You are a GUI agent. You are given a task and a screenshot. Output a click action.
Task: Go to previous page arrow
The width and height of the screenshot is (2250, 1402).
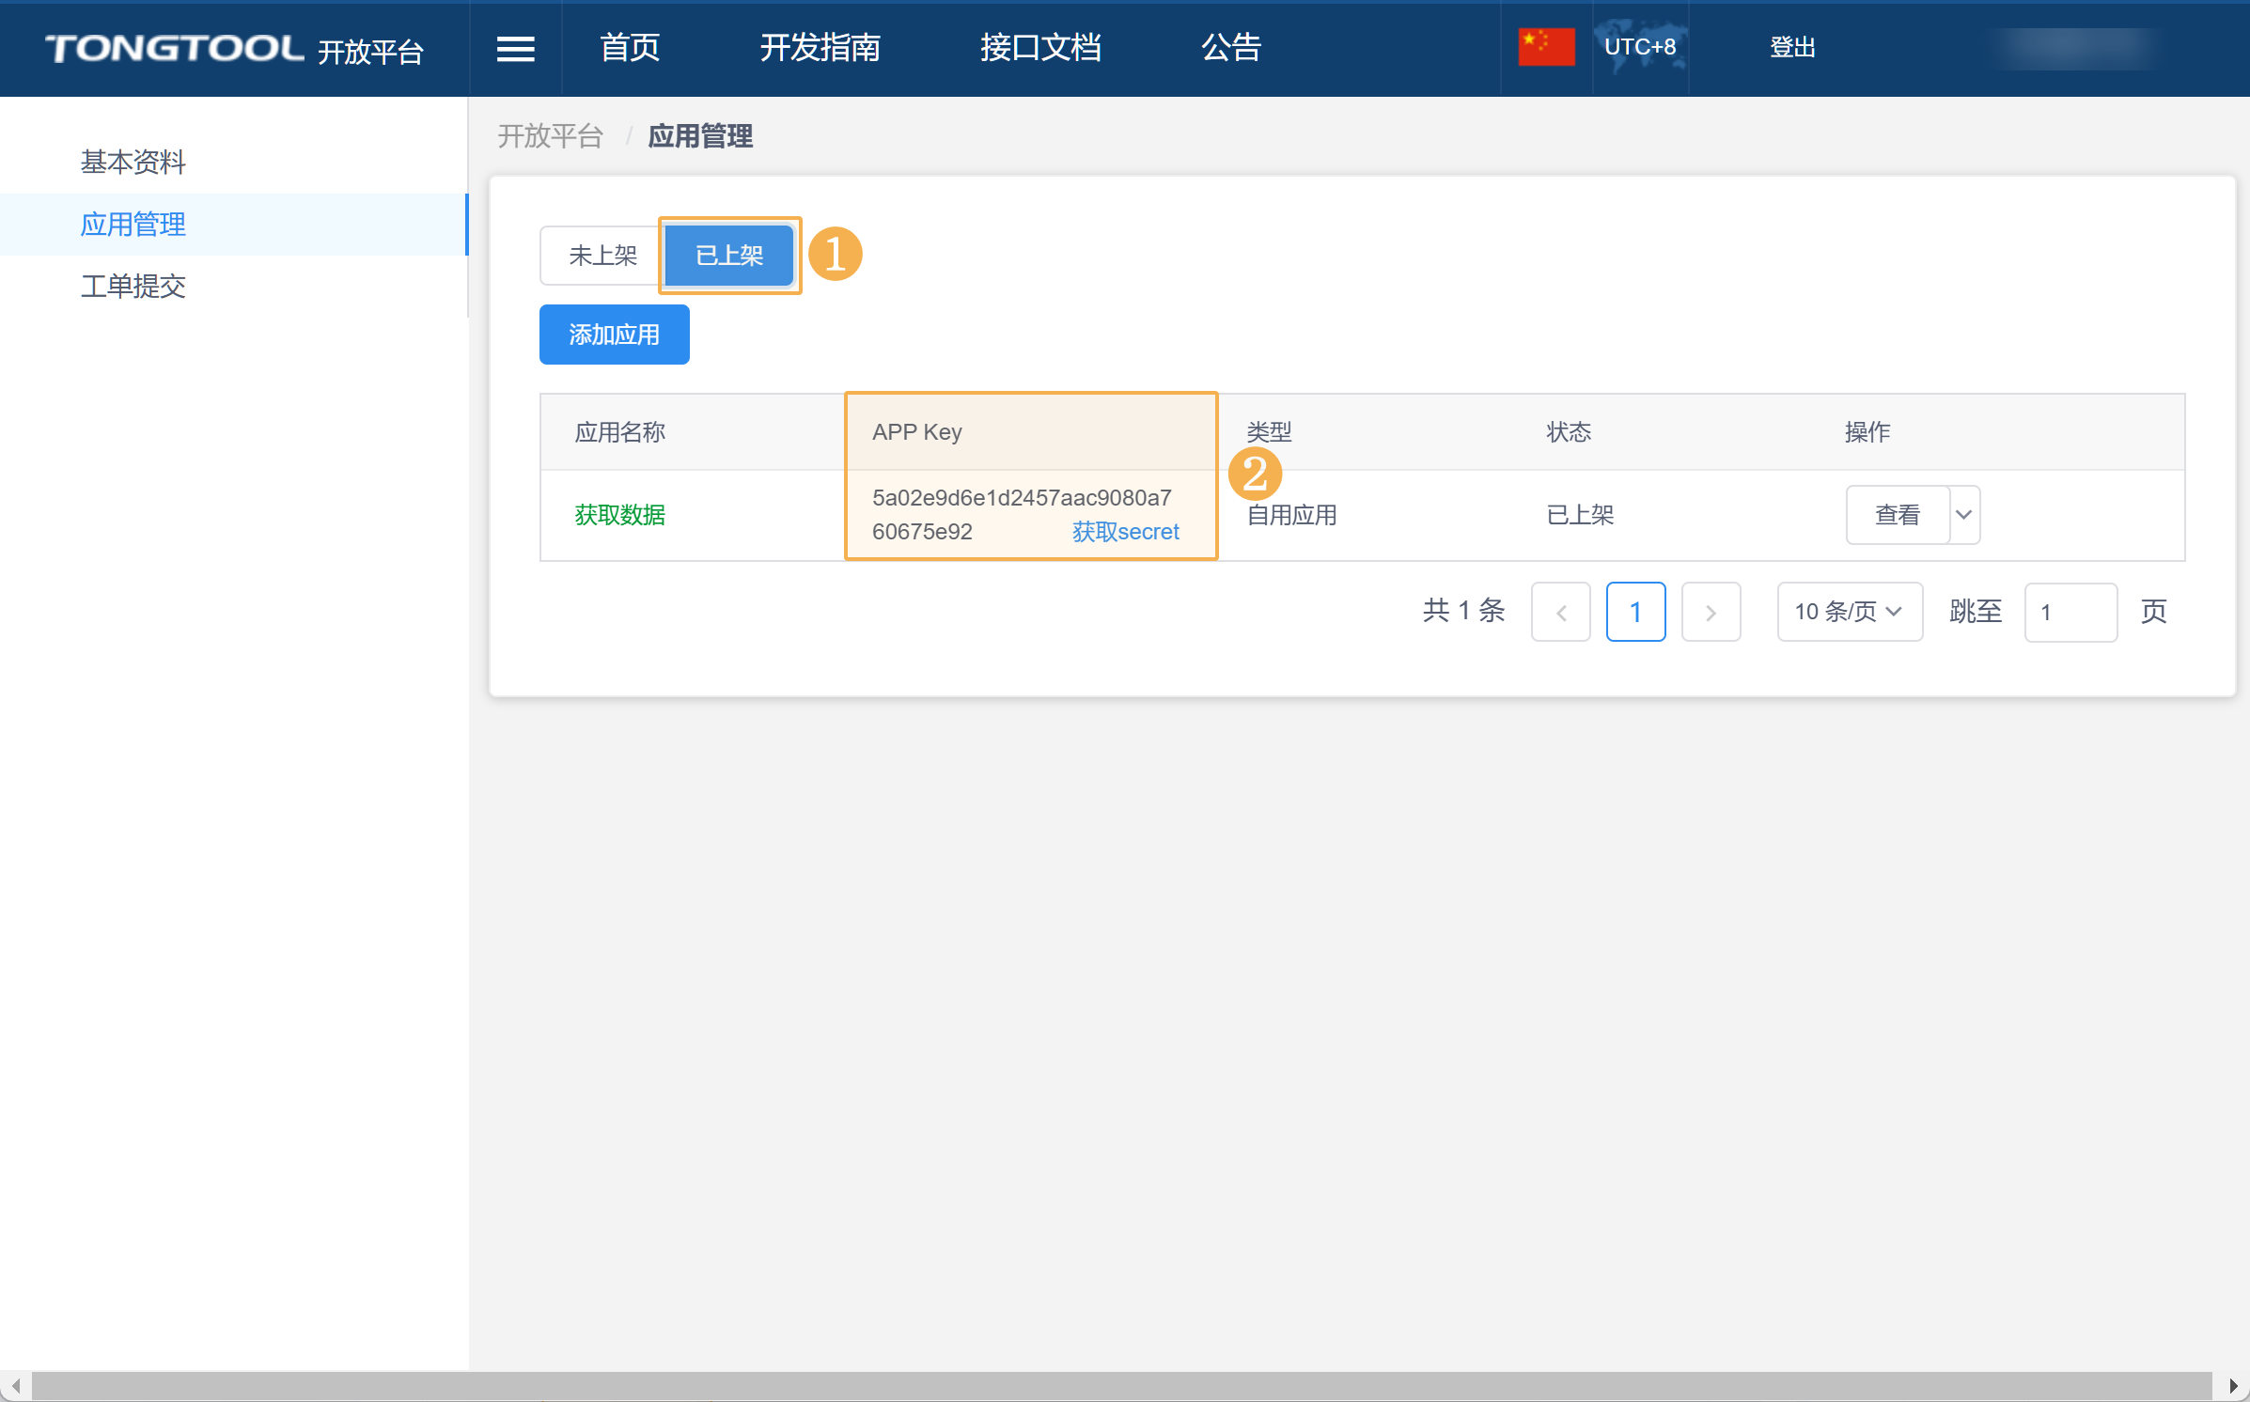click(x=1560, y=613)
